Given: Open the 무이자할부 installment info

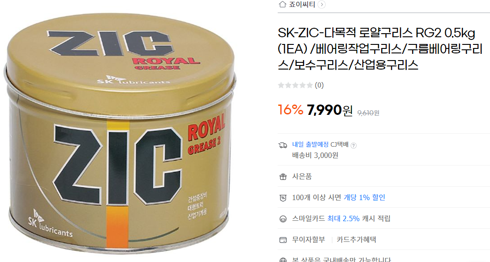Looking at the screenshot, I should click(309, 240).
